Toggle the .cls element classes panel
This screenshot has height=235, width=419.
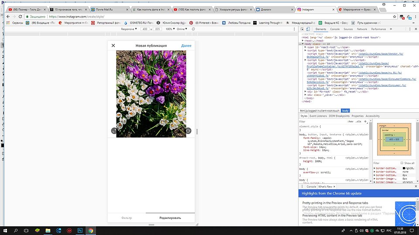coord(358,122)
